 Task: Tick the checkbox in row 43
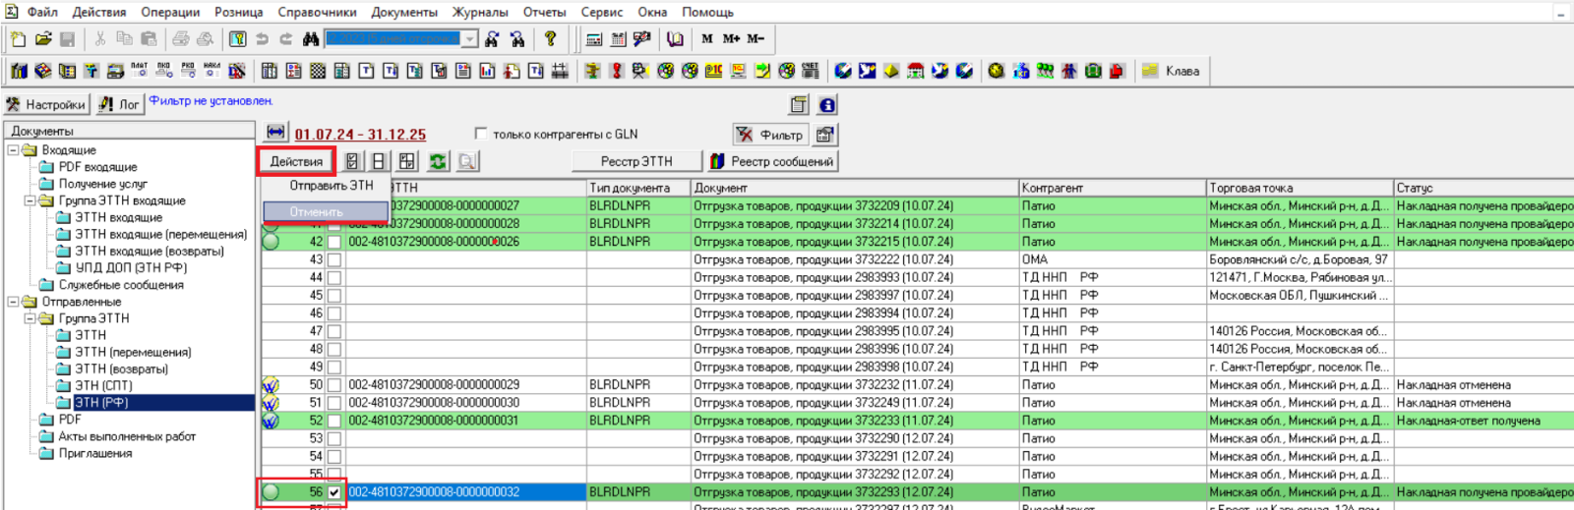point(334,260)
